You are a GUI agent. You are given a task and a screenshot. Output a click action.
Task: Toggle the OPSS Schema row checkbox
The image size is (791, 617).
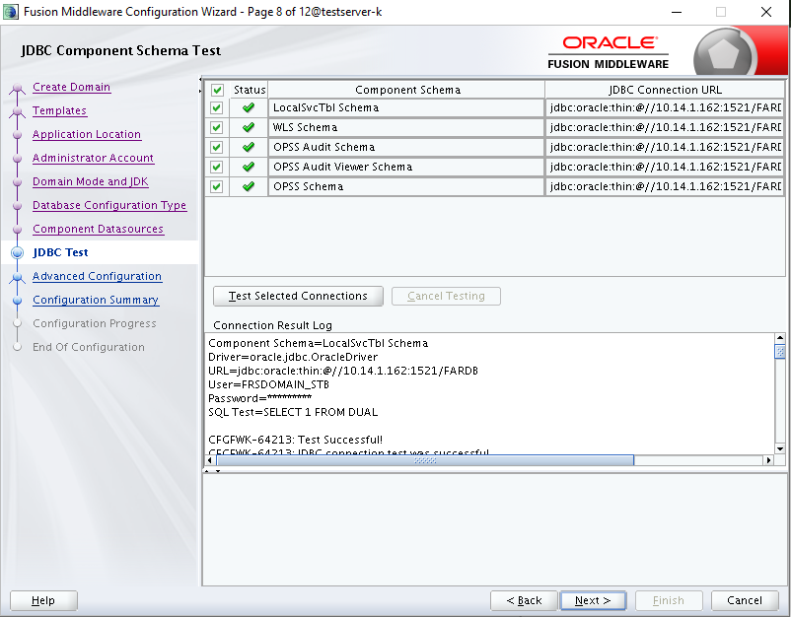pos(217,186)
